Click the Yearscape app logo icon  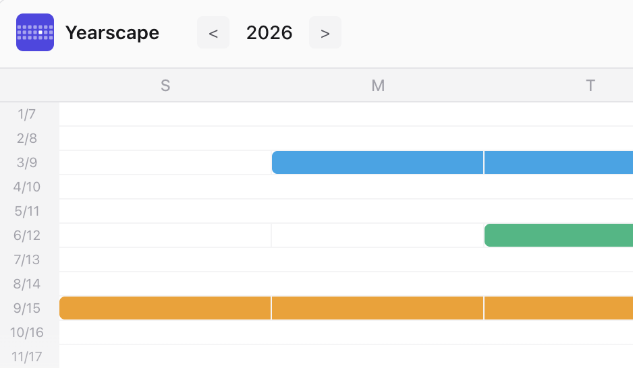coord(34,32)
